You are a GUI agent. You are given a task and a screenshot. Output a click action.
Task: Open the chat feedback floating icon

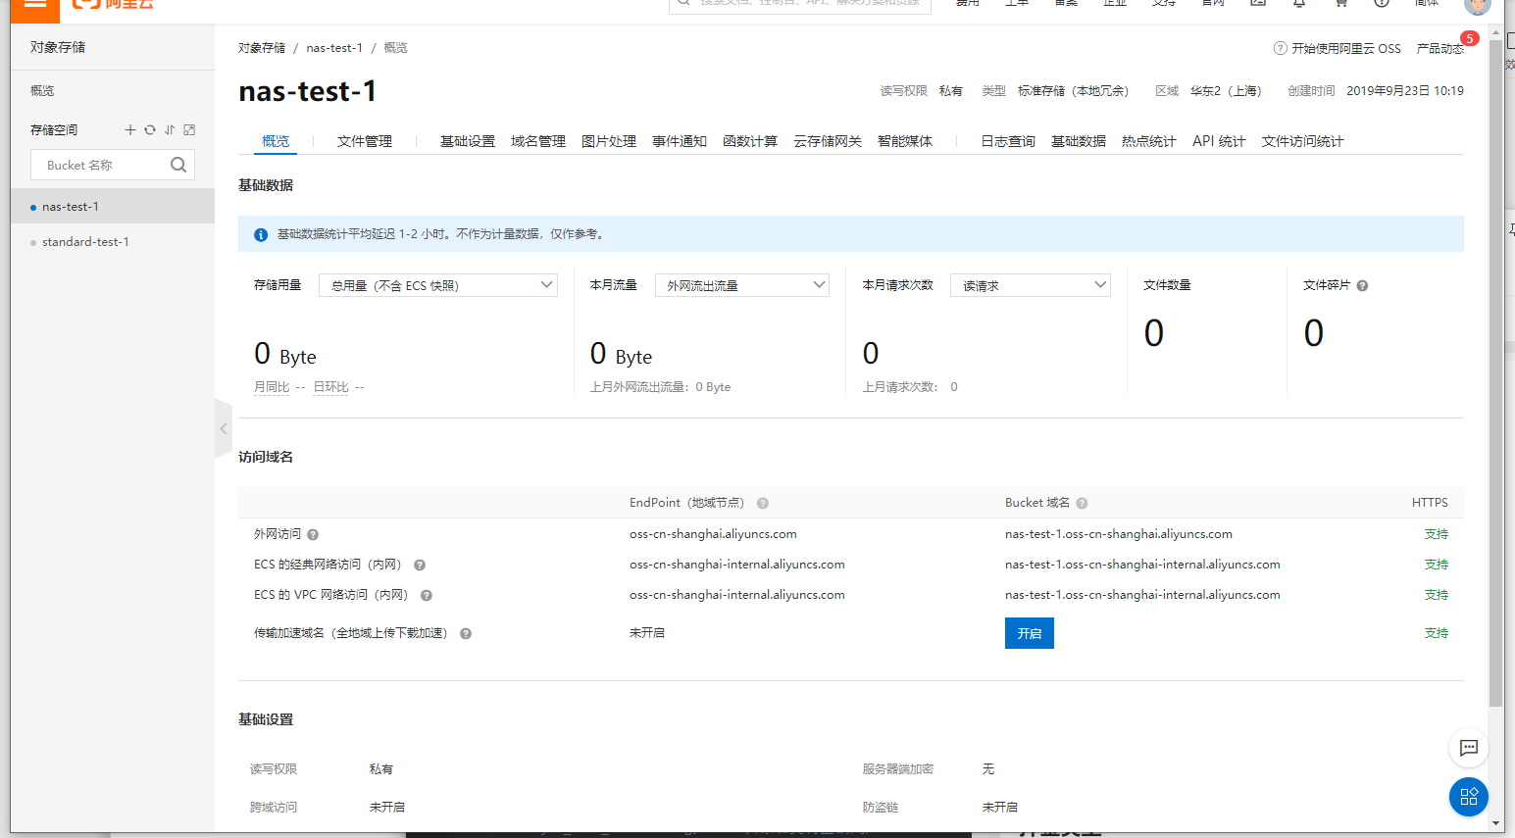coord(1469,748)
